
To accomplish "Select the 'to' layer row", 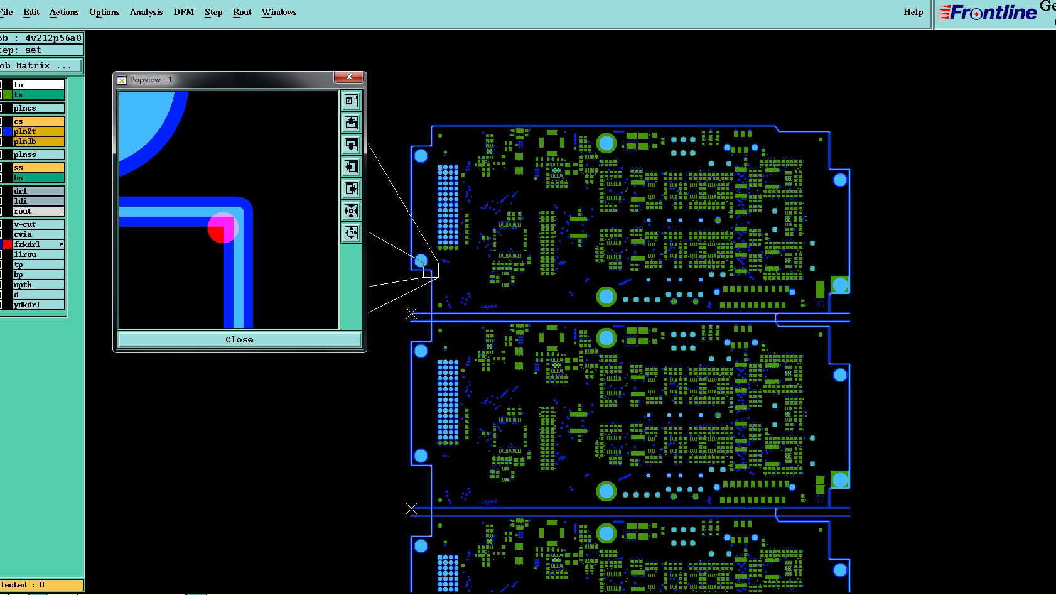I will click(x=39, y=85).
